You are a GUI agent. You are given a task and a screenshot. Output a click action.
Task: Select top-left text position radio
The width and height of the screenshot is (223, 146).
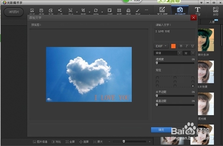[x=157, y=78]
